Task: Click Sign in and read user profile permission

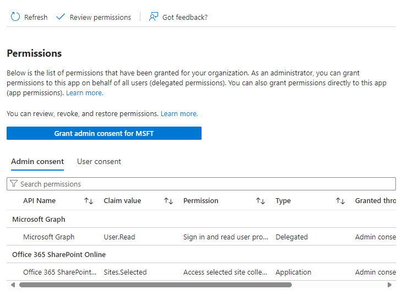Action: click(226, 237)
